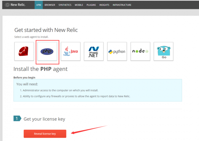Screen dimensions: 199x141
Task: Switch to the INFRASTRUCTURE tab
Action: point(122,5)
